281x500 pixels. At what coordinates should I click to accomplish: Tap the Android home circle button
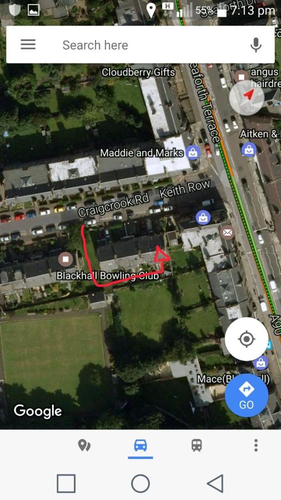(x=140, y=483)
